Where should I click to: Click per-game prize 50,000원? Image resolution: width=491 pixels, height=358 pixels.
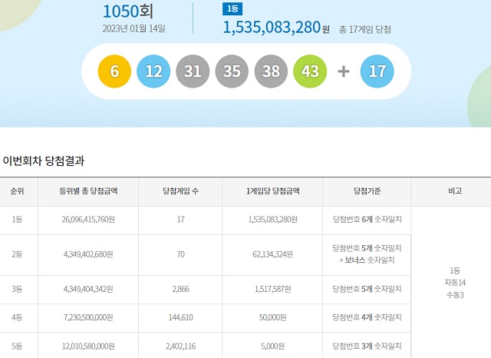[x=273, y=317]
